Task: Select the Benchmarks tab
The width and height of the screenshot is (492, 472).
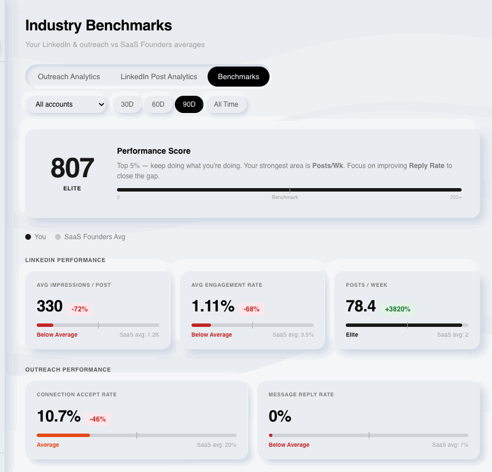Action: click(x=238, y=76)
